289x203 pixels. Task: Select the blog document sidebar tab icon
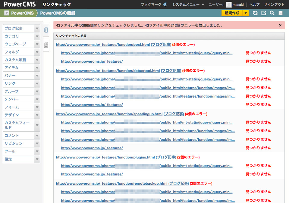[46, 45]
